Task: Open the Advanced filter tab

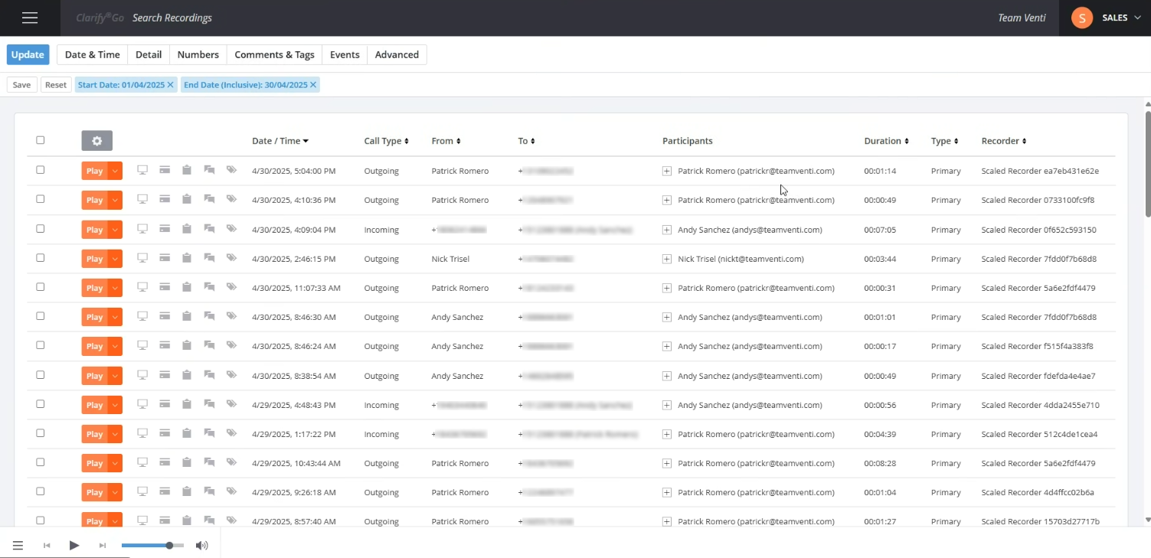Action: tap(397, 54)
